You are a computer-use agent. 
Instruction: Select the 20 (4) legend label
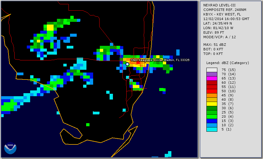[227, 117]
